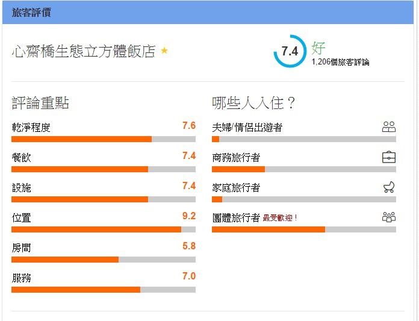
Task: Click the 房間 5.8 rating bar
Action: 104,260
